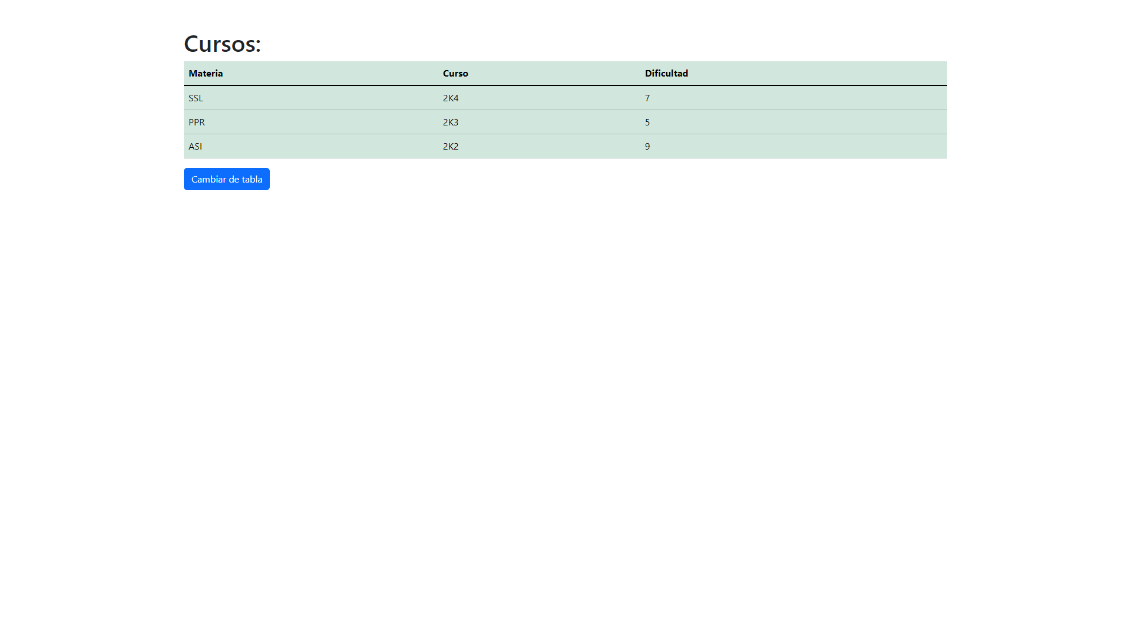1131x636 pixels.
Task: Select the 'Cursos:' heading text
Action: click(x=222, y=44)
